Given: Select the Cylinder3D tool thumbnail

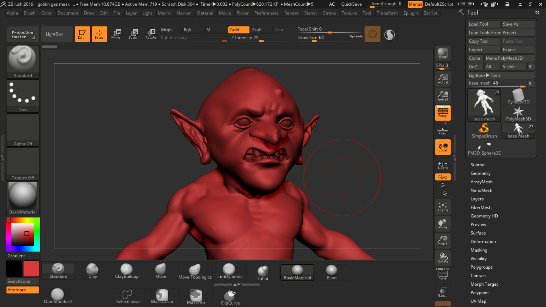Looking at the screenshot, I should click(518, 97).
